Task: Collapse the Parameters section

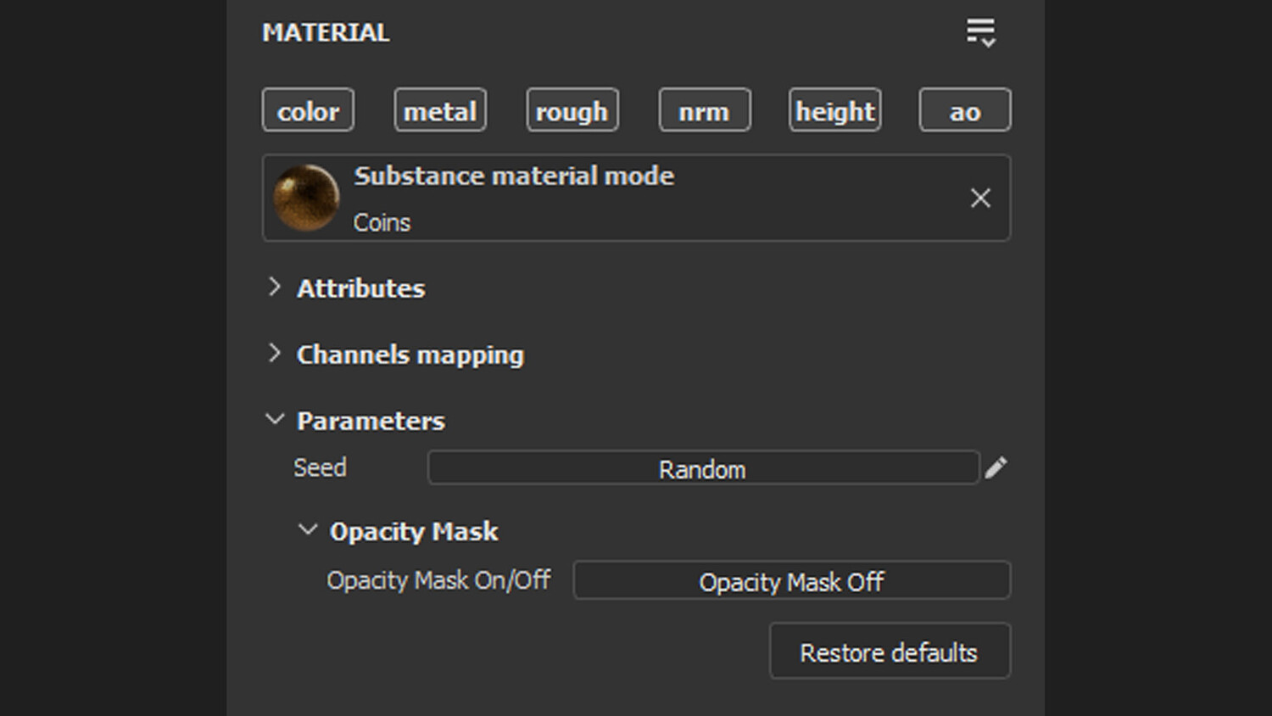Action: coord(275,420)
